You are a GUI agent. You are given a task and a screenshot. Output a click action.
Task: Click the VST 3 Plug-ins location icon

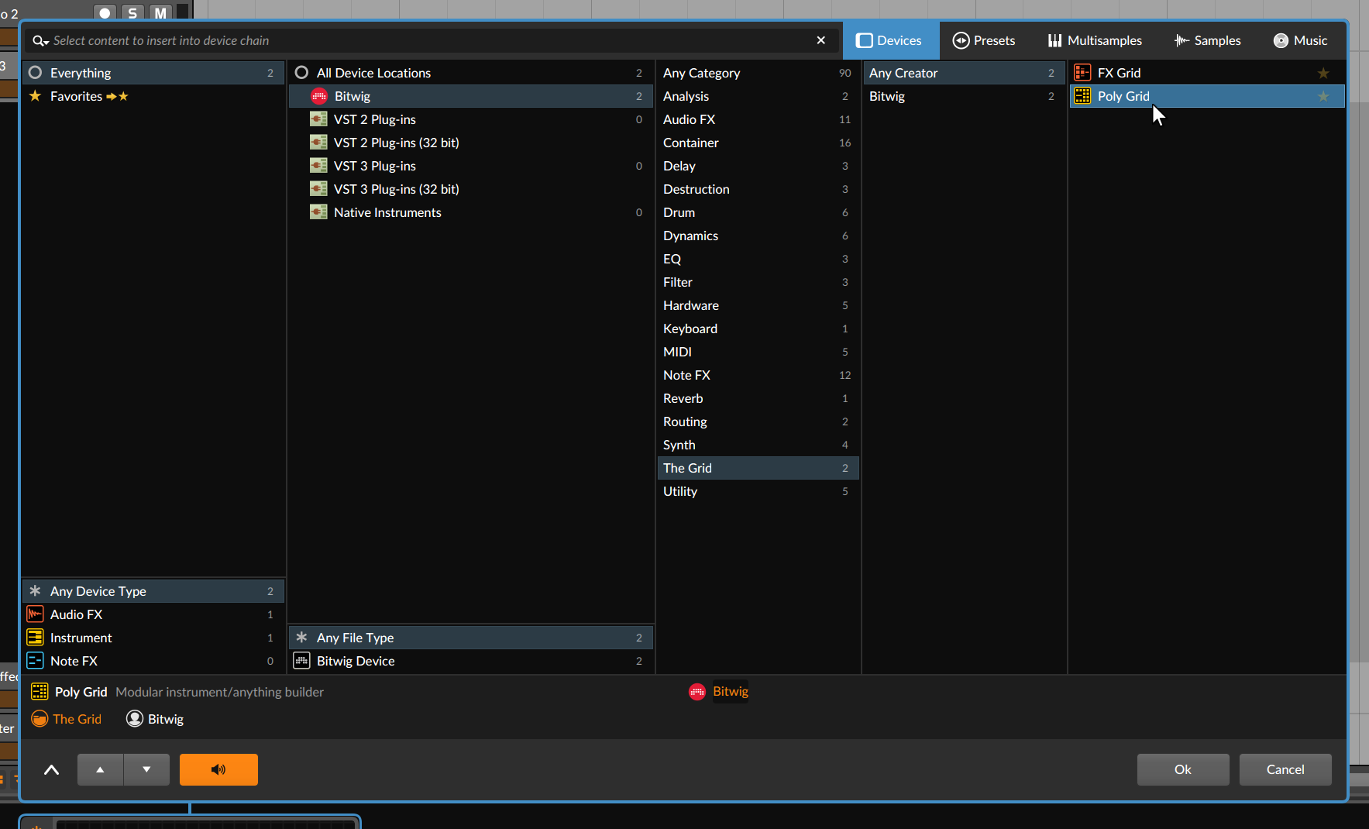(318, 166)
